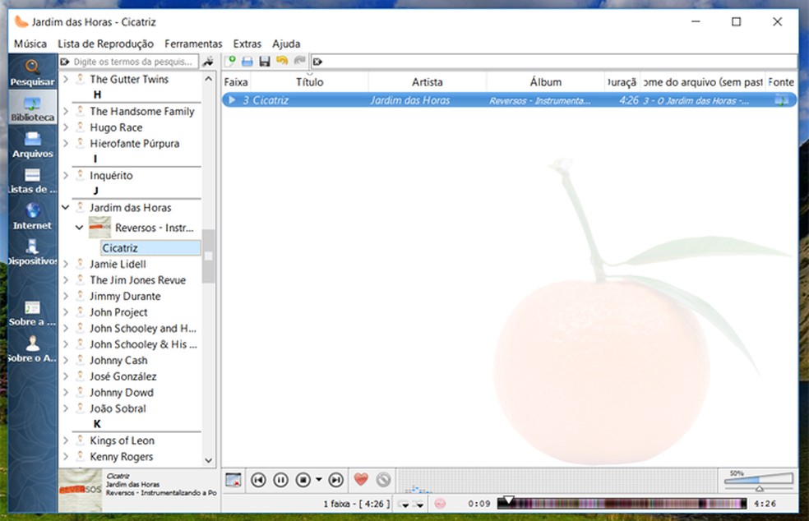Image resolution: width=809 pixels, height=521 pixels.
Task: Open the shuffle mode dropdown in the status bar
Action: pyautogui.click(x=418, y=504)
